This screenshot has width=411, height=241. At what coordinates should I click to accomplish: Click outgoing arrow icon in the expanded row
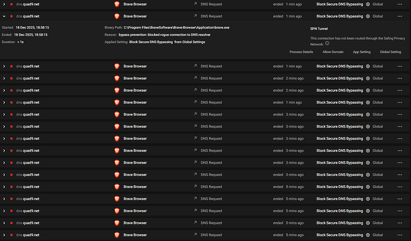coord(195,15)
